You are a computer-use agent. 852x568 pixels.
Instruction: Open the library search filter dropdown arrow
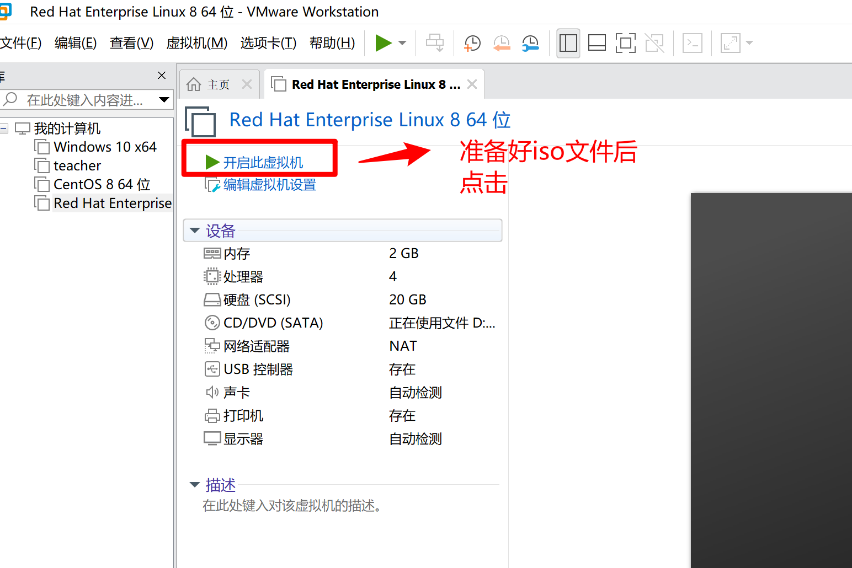click(164, 100)
